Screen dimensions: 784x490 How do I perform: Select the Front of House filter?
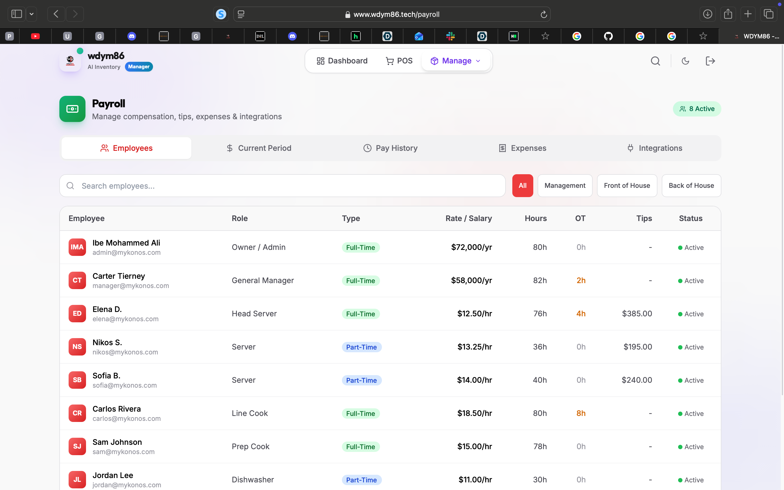pyautogui.click(x=627, y=186)
